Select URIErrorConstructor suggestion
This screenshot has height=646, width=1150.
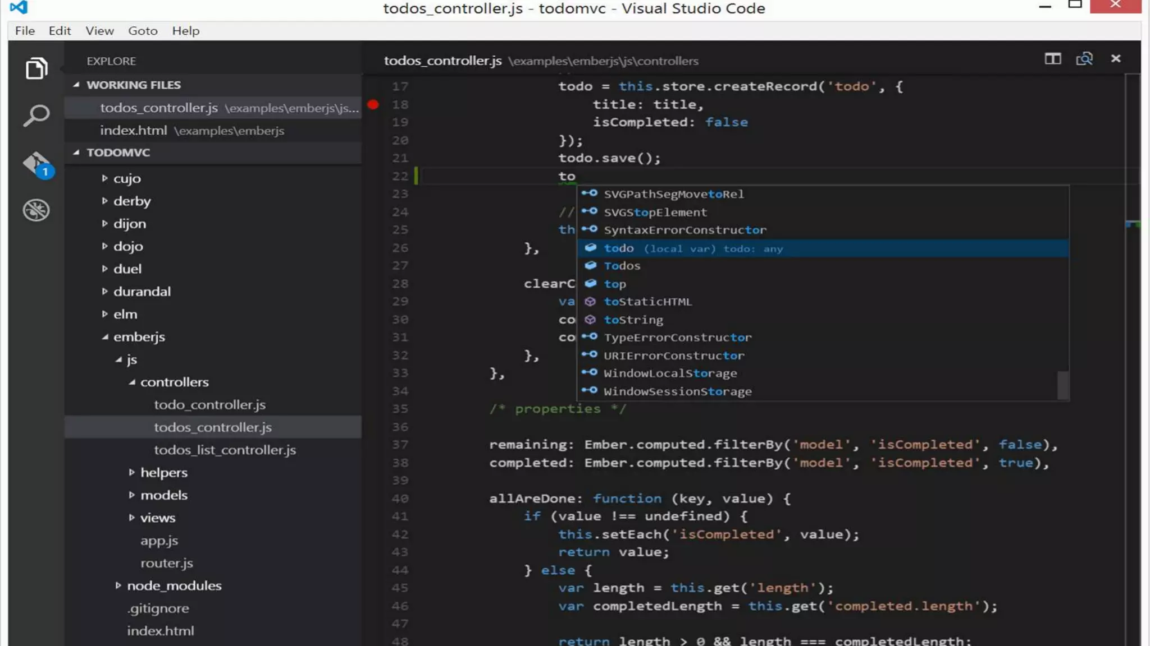(x=823, y=356)
